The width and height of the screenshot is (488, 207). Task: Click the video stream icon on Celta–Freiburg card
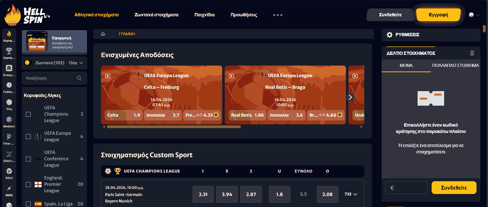(x=108, y=76)
